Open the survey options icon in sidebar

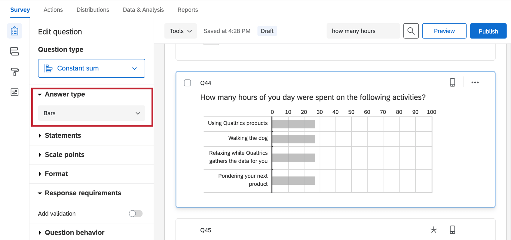point(14,92)
